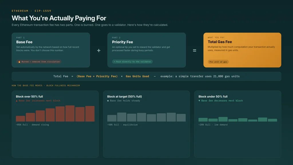
Task: Click the 'Block over 50% full' heading
Action: tap(29, 97)
